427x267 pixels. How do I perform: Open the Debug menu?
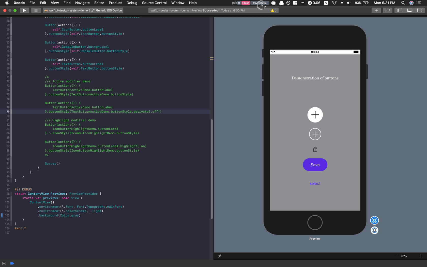[x=132, y=3]
